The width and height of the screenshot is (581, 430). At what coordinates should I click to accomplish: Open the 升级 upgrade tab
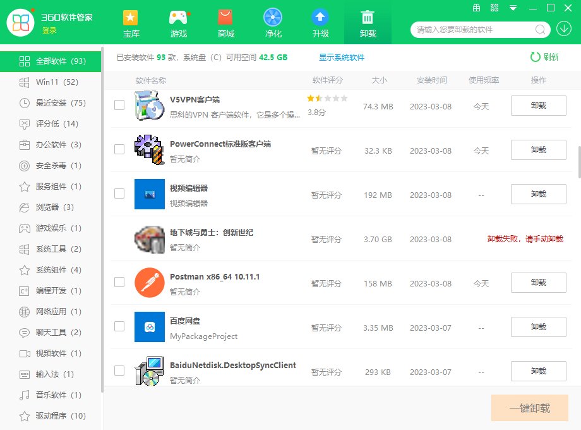(321, 23)
